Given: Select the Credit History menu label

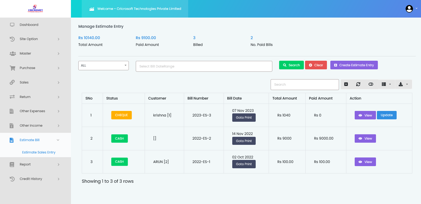Looking at the screenshot, I should [31, 179].
